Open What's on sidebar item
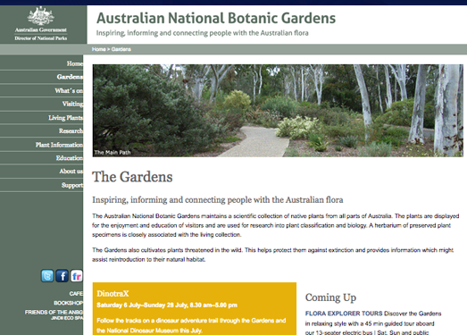467x335 pixels. click(69, 90)
